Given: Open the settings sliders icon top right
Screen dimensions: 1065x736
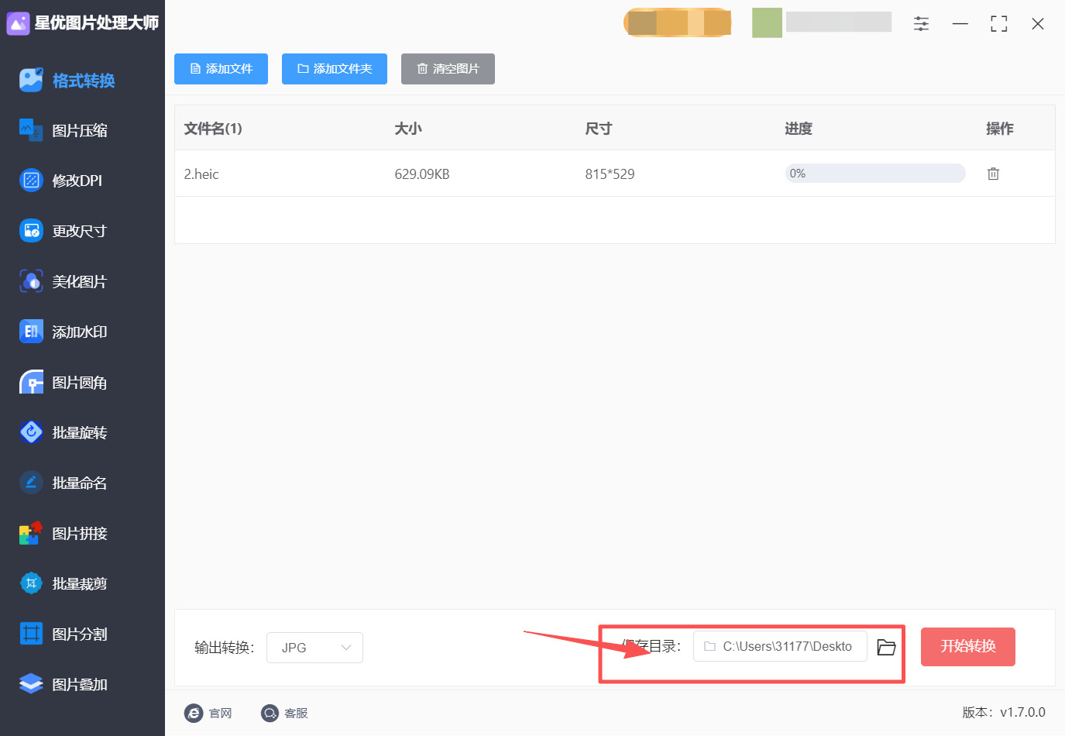Looking at the screenshot, I should tap(921, 23).
